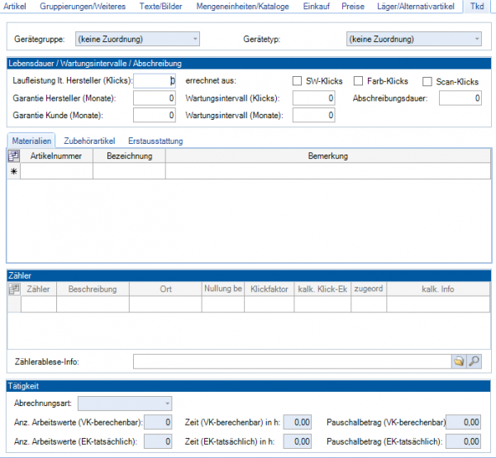This screenshot has width=496, height=458.
Task: Open the folder icon beside Zählerablese-Info
Action: pos(458,361)
